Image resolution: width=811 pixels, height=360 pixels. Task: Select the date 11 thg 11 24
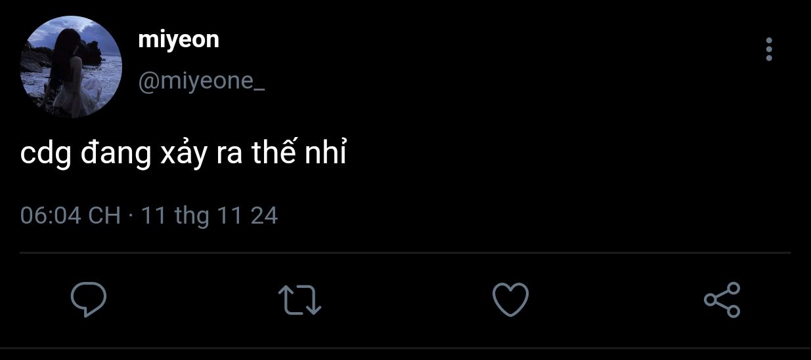(x=209, y=215)
